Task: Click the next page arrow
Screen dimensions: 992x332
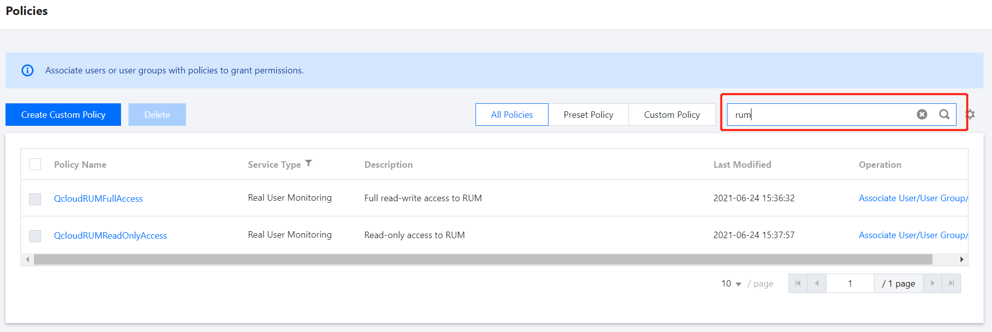Action: [x=932, y=283]
